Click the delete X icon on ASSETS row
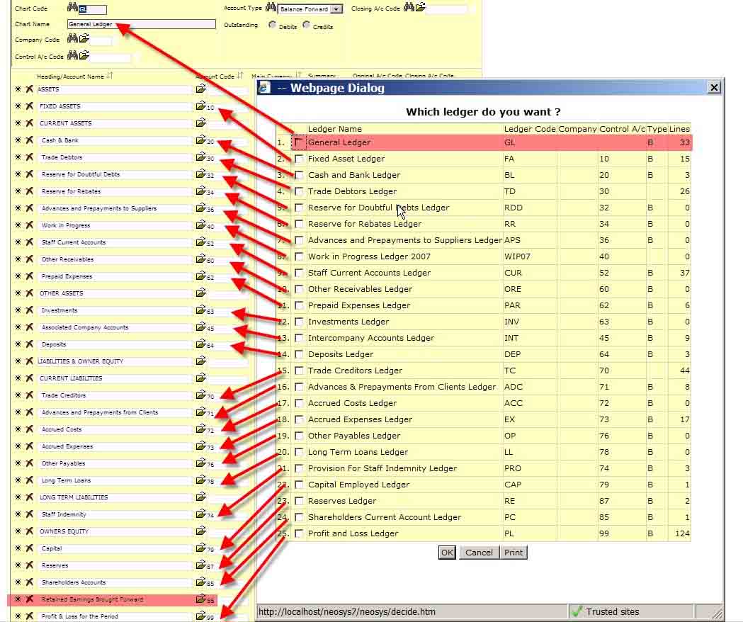Image resolution: width=743 pixels, height=622 pixels. (x=30, y=89)
